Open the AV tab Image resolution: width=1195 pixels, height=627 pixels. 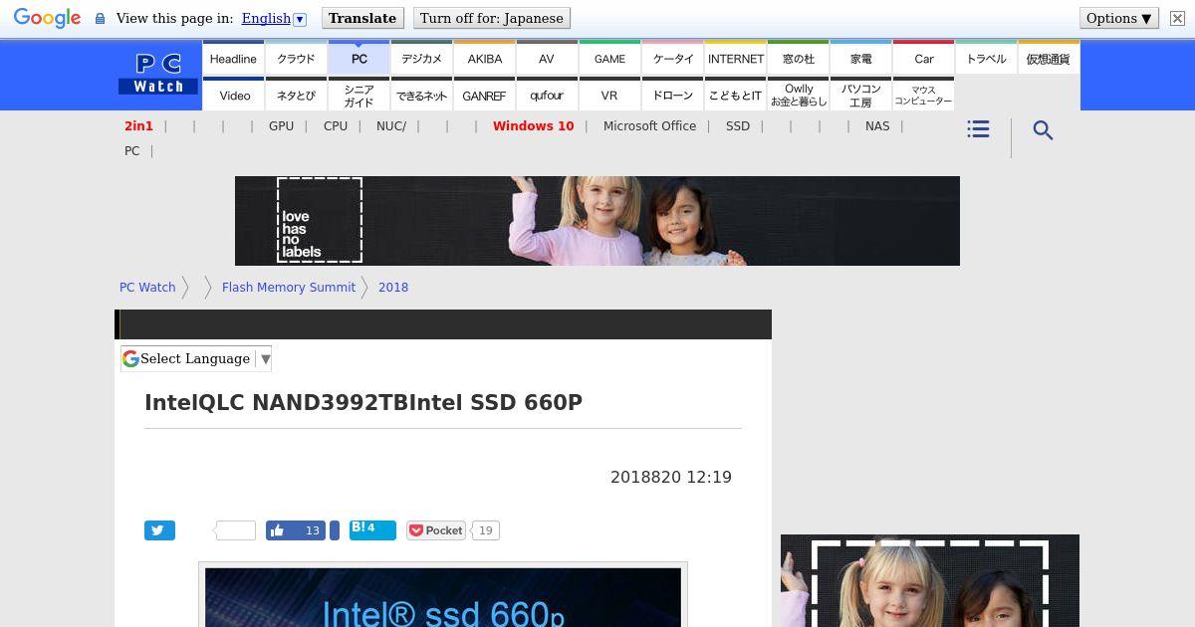[547, 59]
